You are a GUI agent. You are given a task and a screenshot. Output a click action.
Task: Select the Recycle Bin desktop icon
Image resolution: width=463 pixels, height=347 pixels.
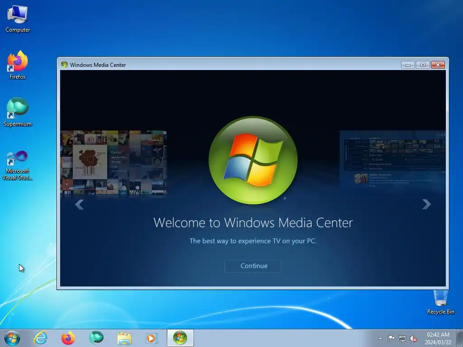440,302
